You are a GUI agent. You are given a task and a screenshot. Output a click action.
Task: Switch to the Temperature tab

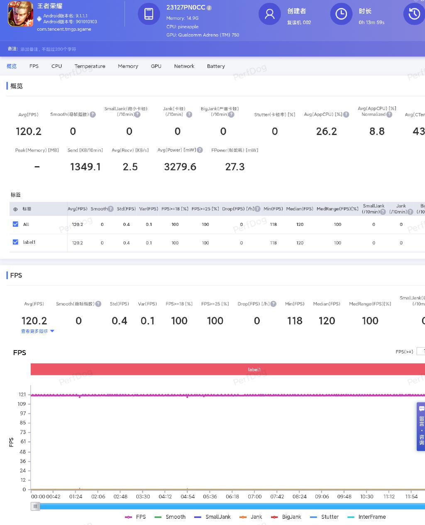(90, 66)
